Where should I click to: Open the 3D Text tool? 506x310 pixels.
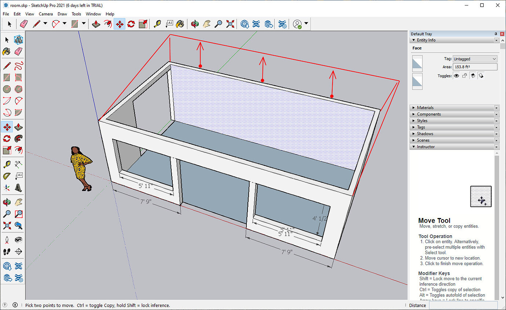click(x=169, y=23)
